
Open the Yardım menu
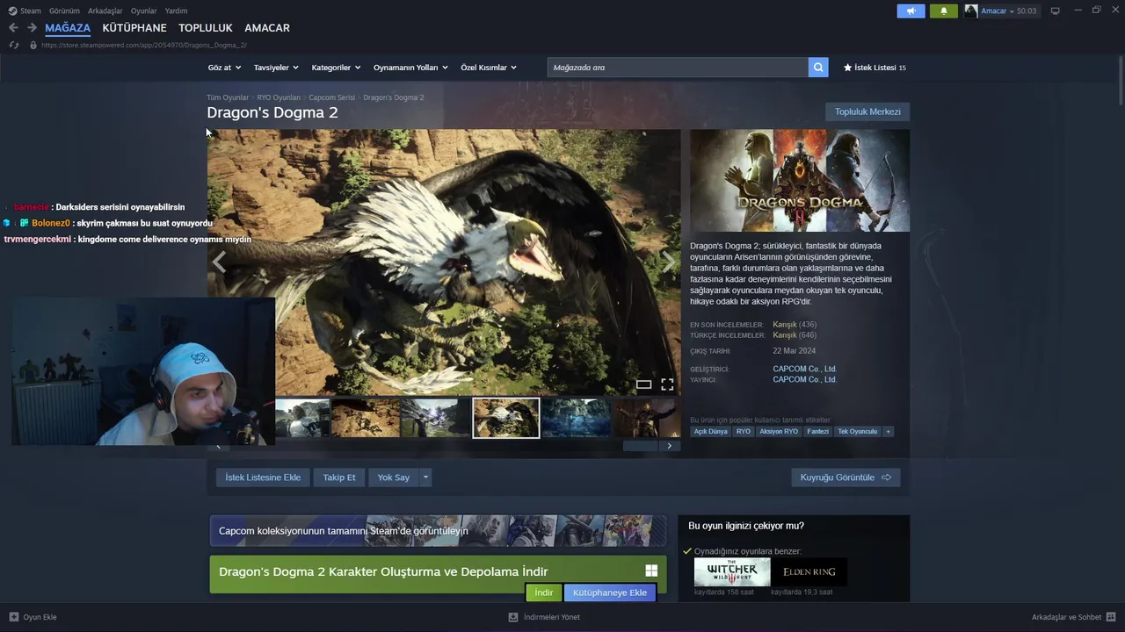[176, 11]
